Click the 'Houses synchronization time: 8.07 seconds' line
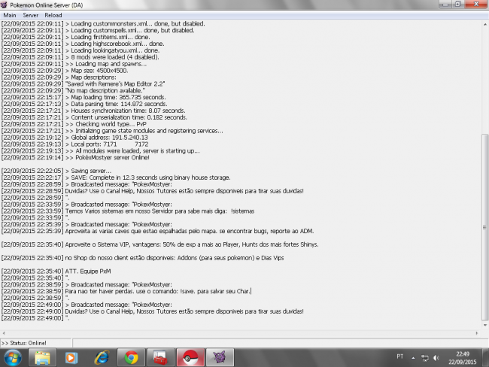 point(93,111)
